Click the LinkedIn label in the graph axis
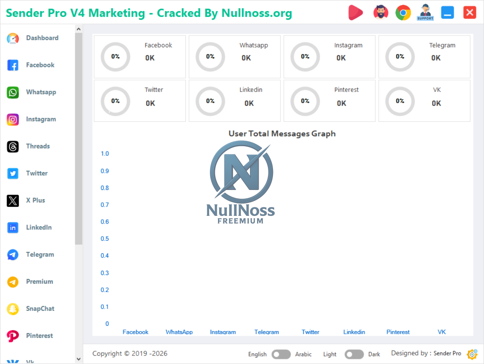 [x=354, y=332]
